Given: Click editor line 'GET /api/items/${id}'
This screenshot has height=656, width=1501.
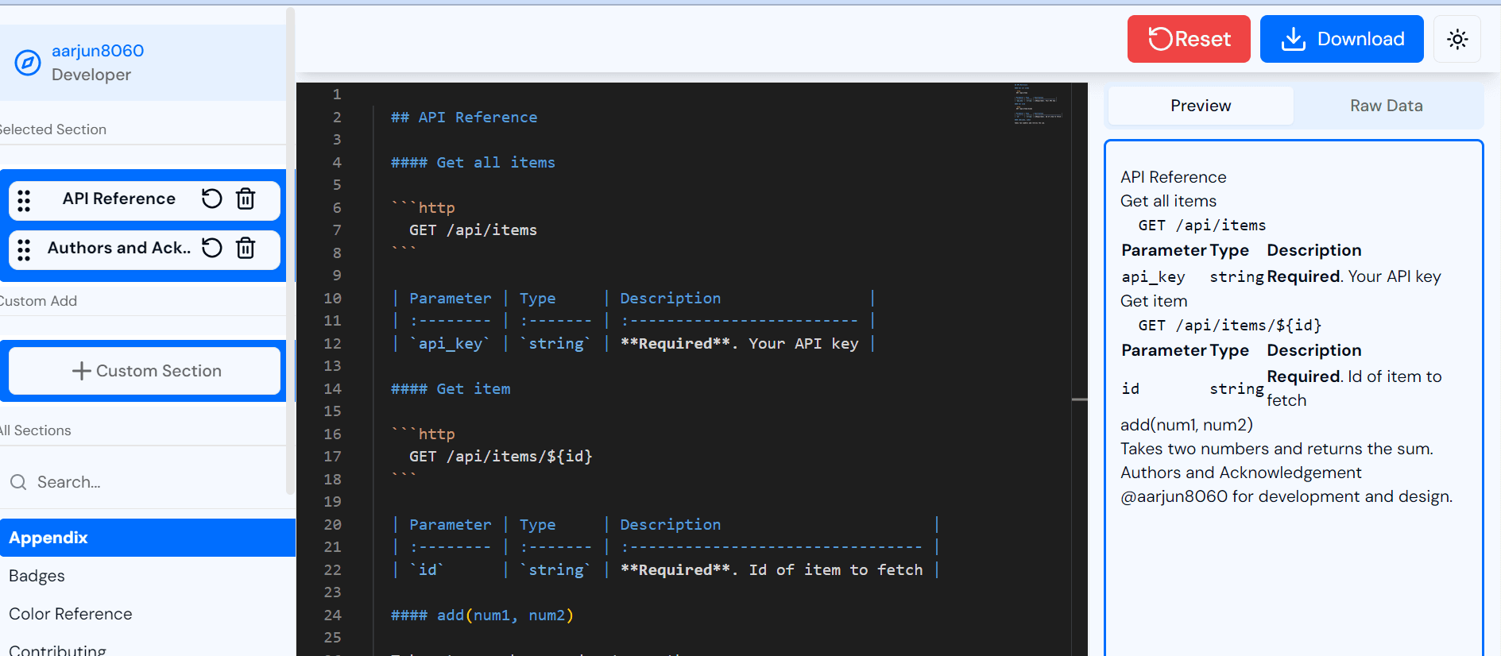Looking at the screenshot, I should click(501, 457).
